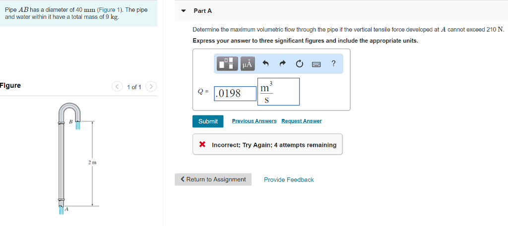Click the Q value input field

[235, 93]
